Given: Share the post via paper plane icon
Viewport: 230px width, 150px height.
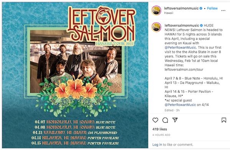Looking at the screenshot, I should coord(175,120).
